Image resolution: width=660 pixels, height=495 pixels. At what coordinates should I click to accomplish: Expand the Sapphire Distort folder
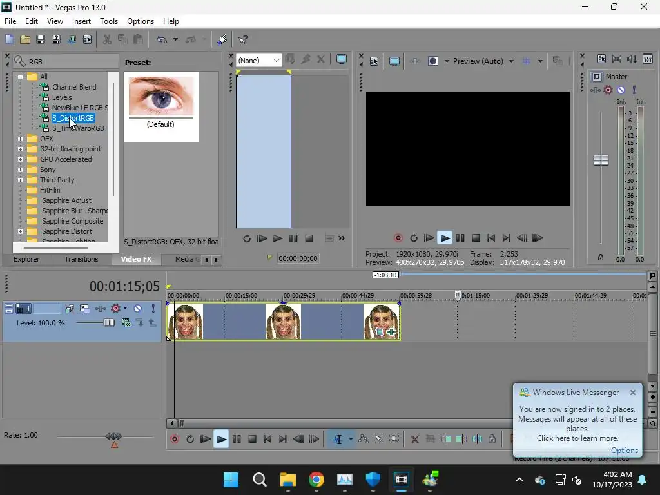pyautogui.click(x=20, y=231)
